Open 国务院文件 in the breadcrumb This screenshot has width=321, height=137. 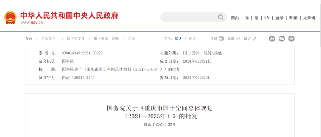(x=76, y=39)
